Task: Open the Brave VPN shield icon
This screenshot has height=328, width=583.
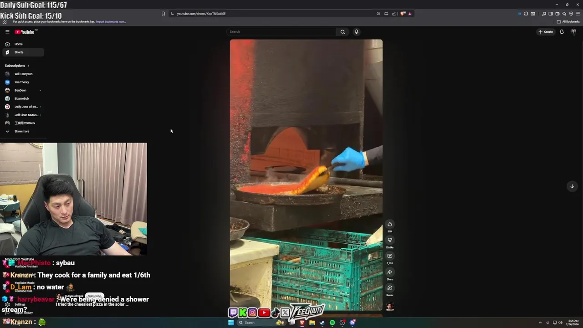Action: point(571,14)
